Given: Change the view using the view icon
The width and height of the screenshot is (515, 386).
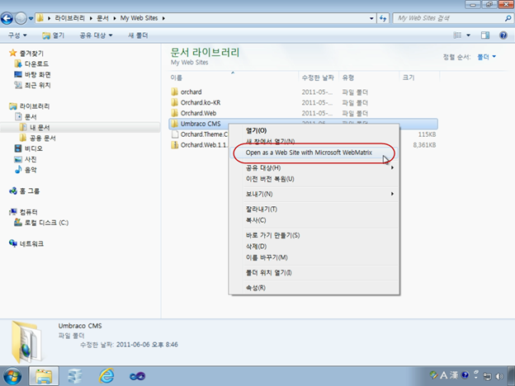Looking at the screenshot, I should pos(457,35).
